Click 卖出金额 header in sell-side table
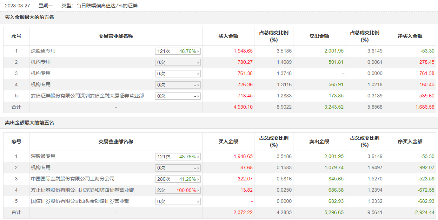This screenshot has width=438, height=220. tap(319, 142)
